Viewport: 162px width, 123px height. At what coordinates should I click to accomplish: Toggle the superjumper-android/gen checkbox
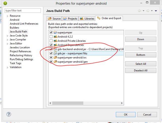[51, 61]
